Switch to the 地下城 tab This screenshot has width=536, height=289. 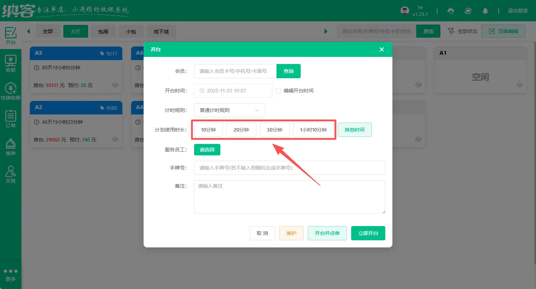[x=161, y=31]
